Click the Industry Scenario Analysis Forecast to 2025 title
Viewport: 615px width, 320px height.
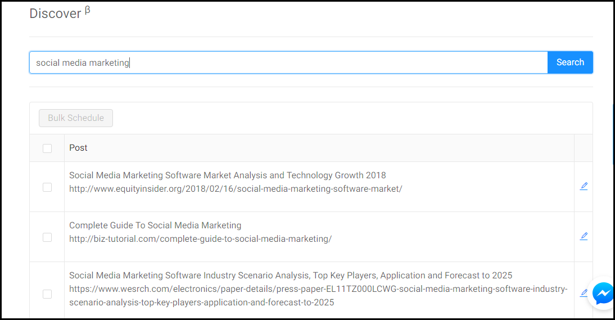coord(291,276)
